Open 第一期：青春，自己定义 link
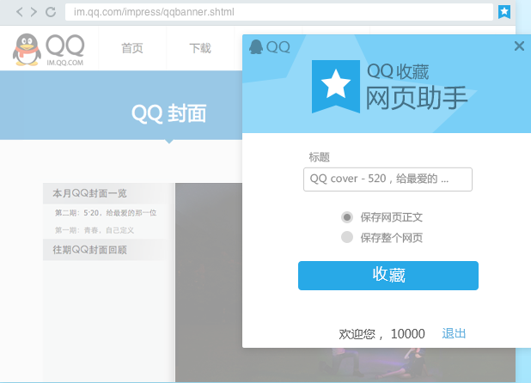The width and height of the screenshot is (531, 383). (x=95, y=230)
